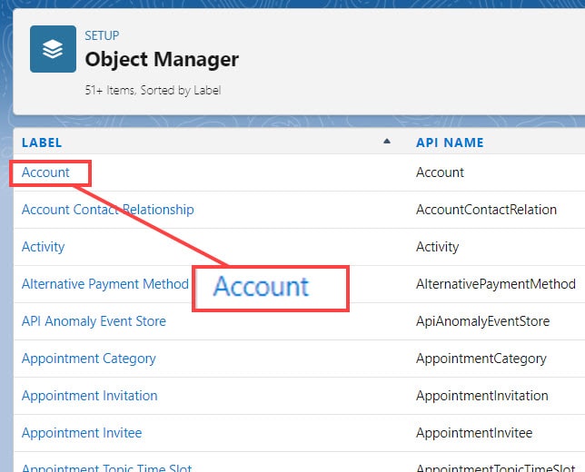The height and width of the screenshot is (472, 585).
Task: Select API name 'AppointmentTopicTimeSlot'
Action: click(495, 467)
